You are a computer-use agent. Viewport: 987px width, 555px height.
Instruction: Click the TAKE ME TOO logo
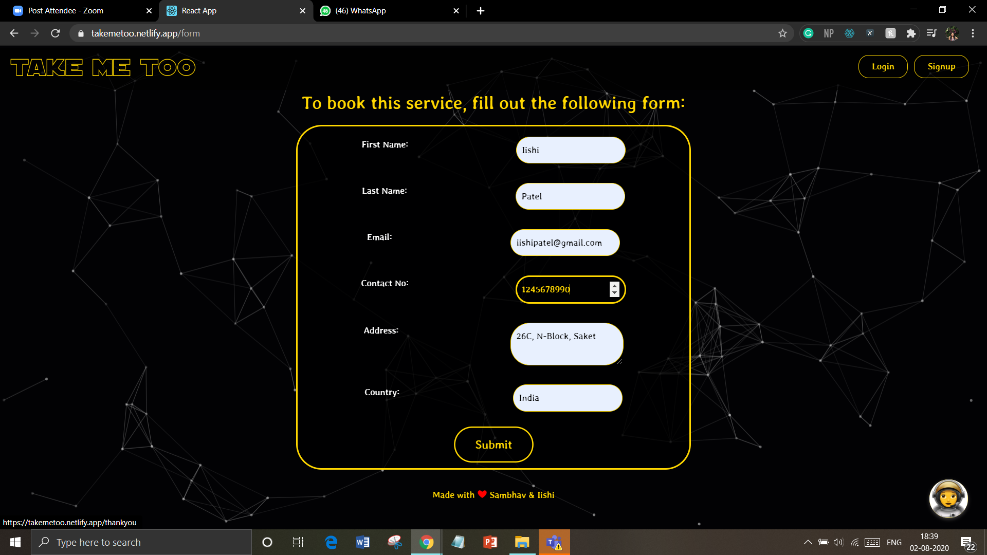pyautogui.click(x=103, y=67)
